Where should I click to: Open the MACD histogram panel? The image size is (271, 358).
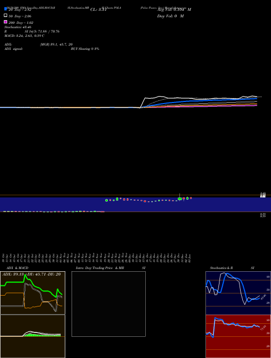tap(33, 336)
